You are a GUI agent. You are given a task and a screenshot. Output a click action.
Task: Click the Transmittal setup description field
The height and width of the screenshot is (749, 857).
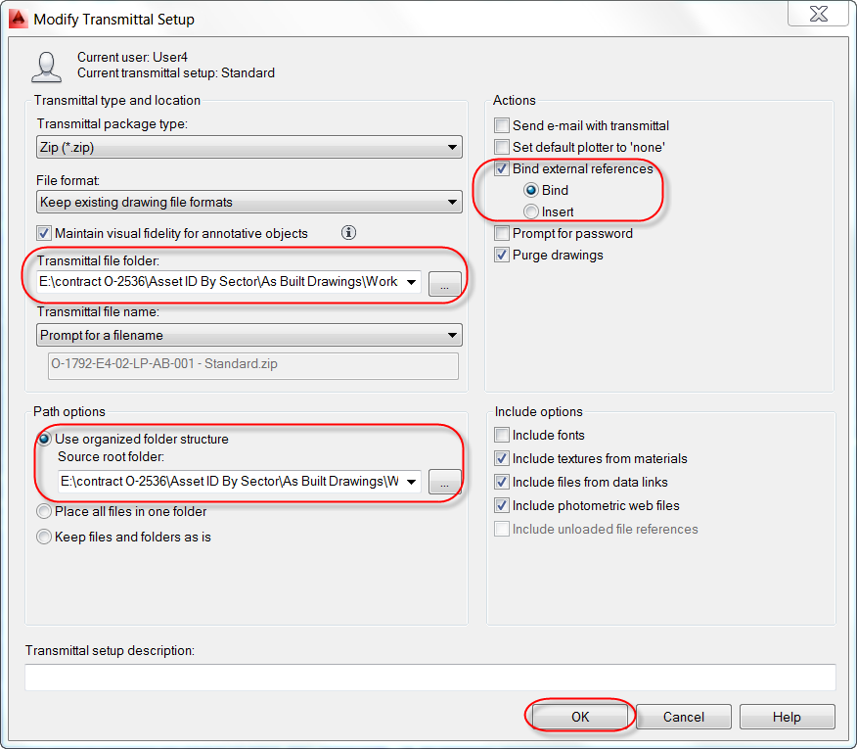click(430, 678)
